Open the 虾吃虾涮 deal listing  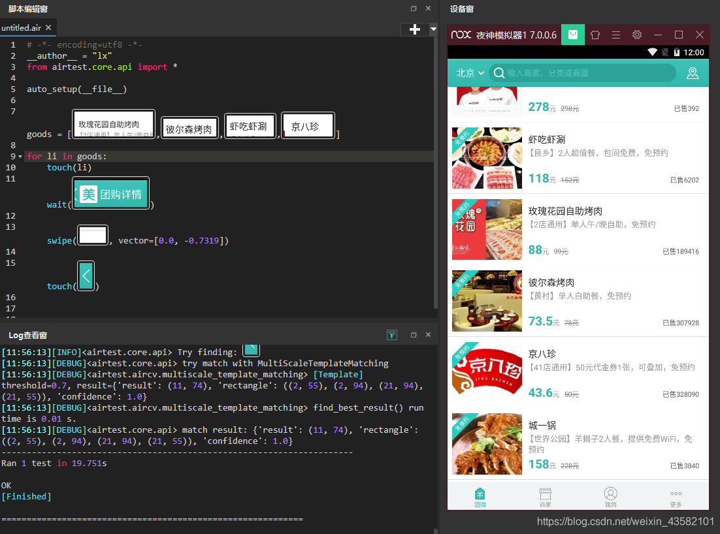tap(578, 158)
